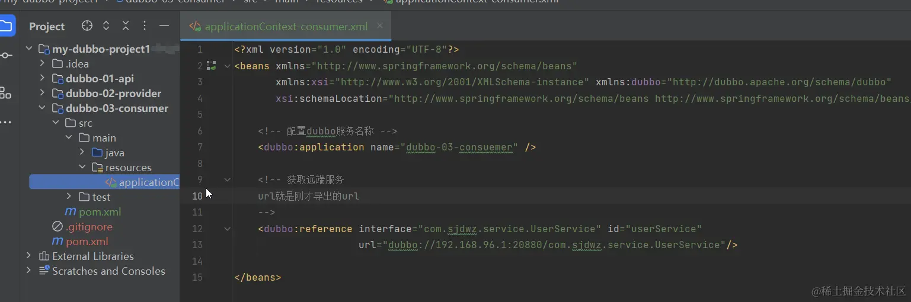Viewport: 911px width, 302px height.
Task: Collapse the my-dubbo-project1 root node chevron
Action: (x=29, y=49)
